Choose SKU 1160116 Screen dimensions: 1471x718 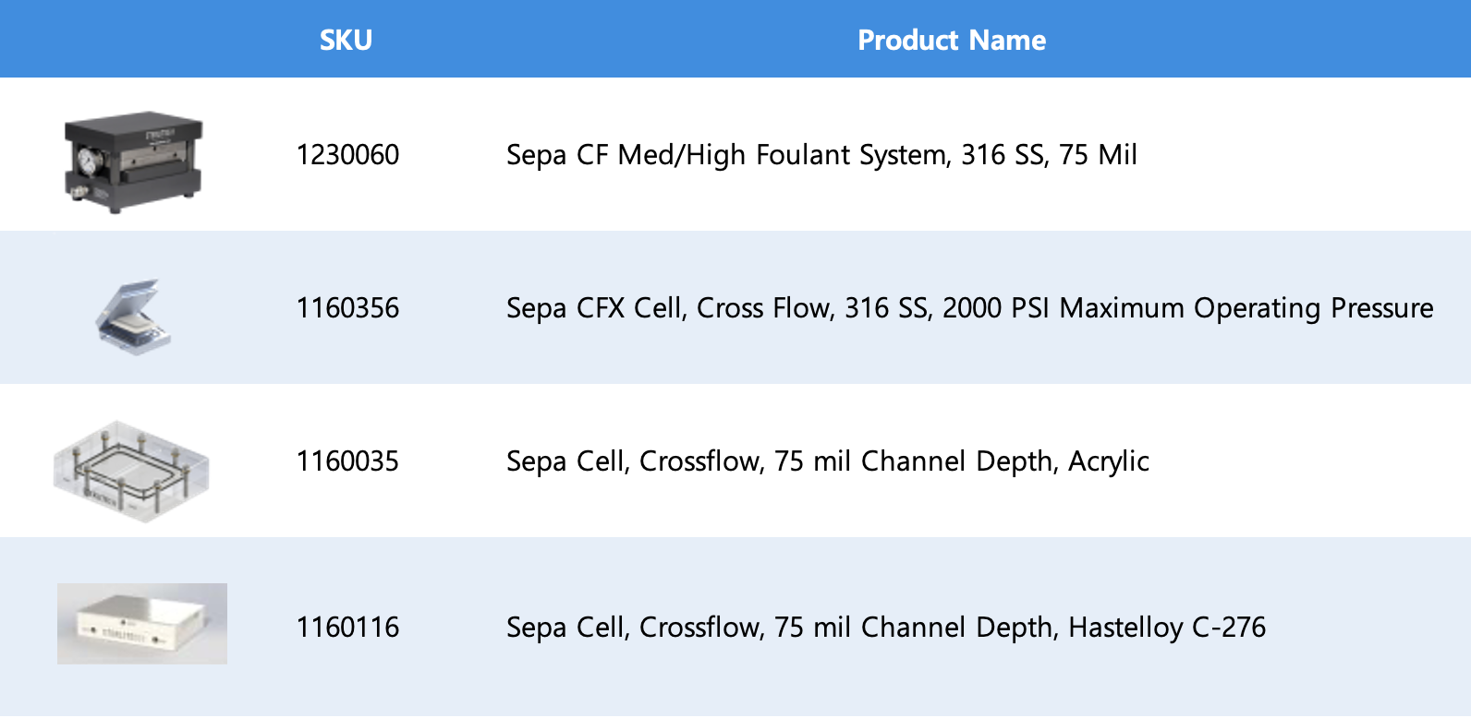tap(347, 628)
